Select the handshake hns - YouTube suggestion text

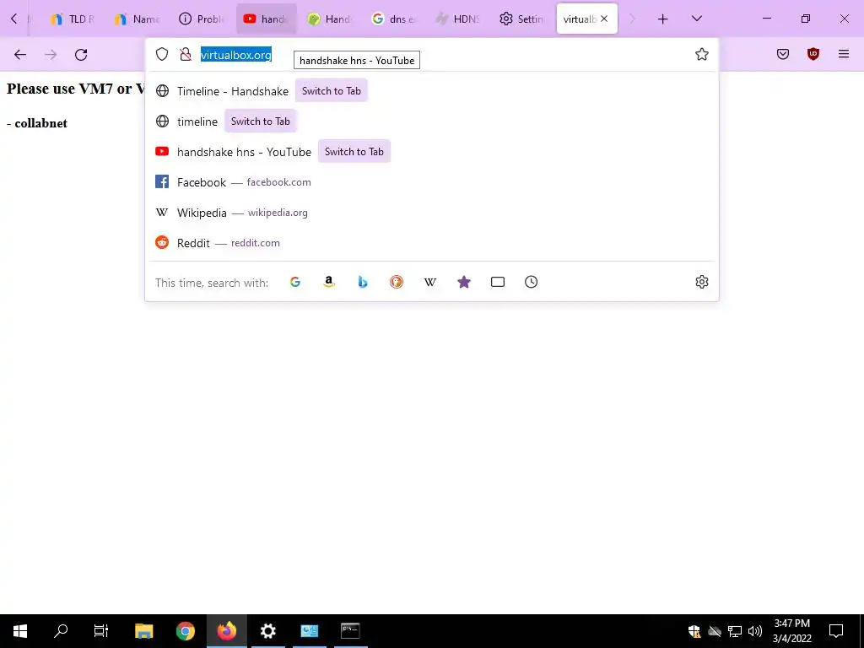pyautogui.click(x=244, y=152)
